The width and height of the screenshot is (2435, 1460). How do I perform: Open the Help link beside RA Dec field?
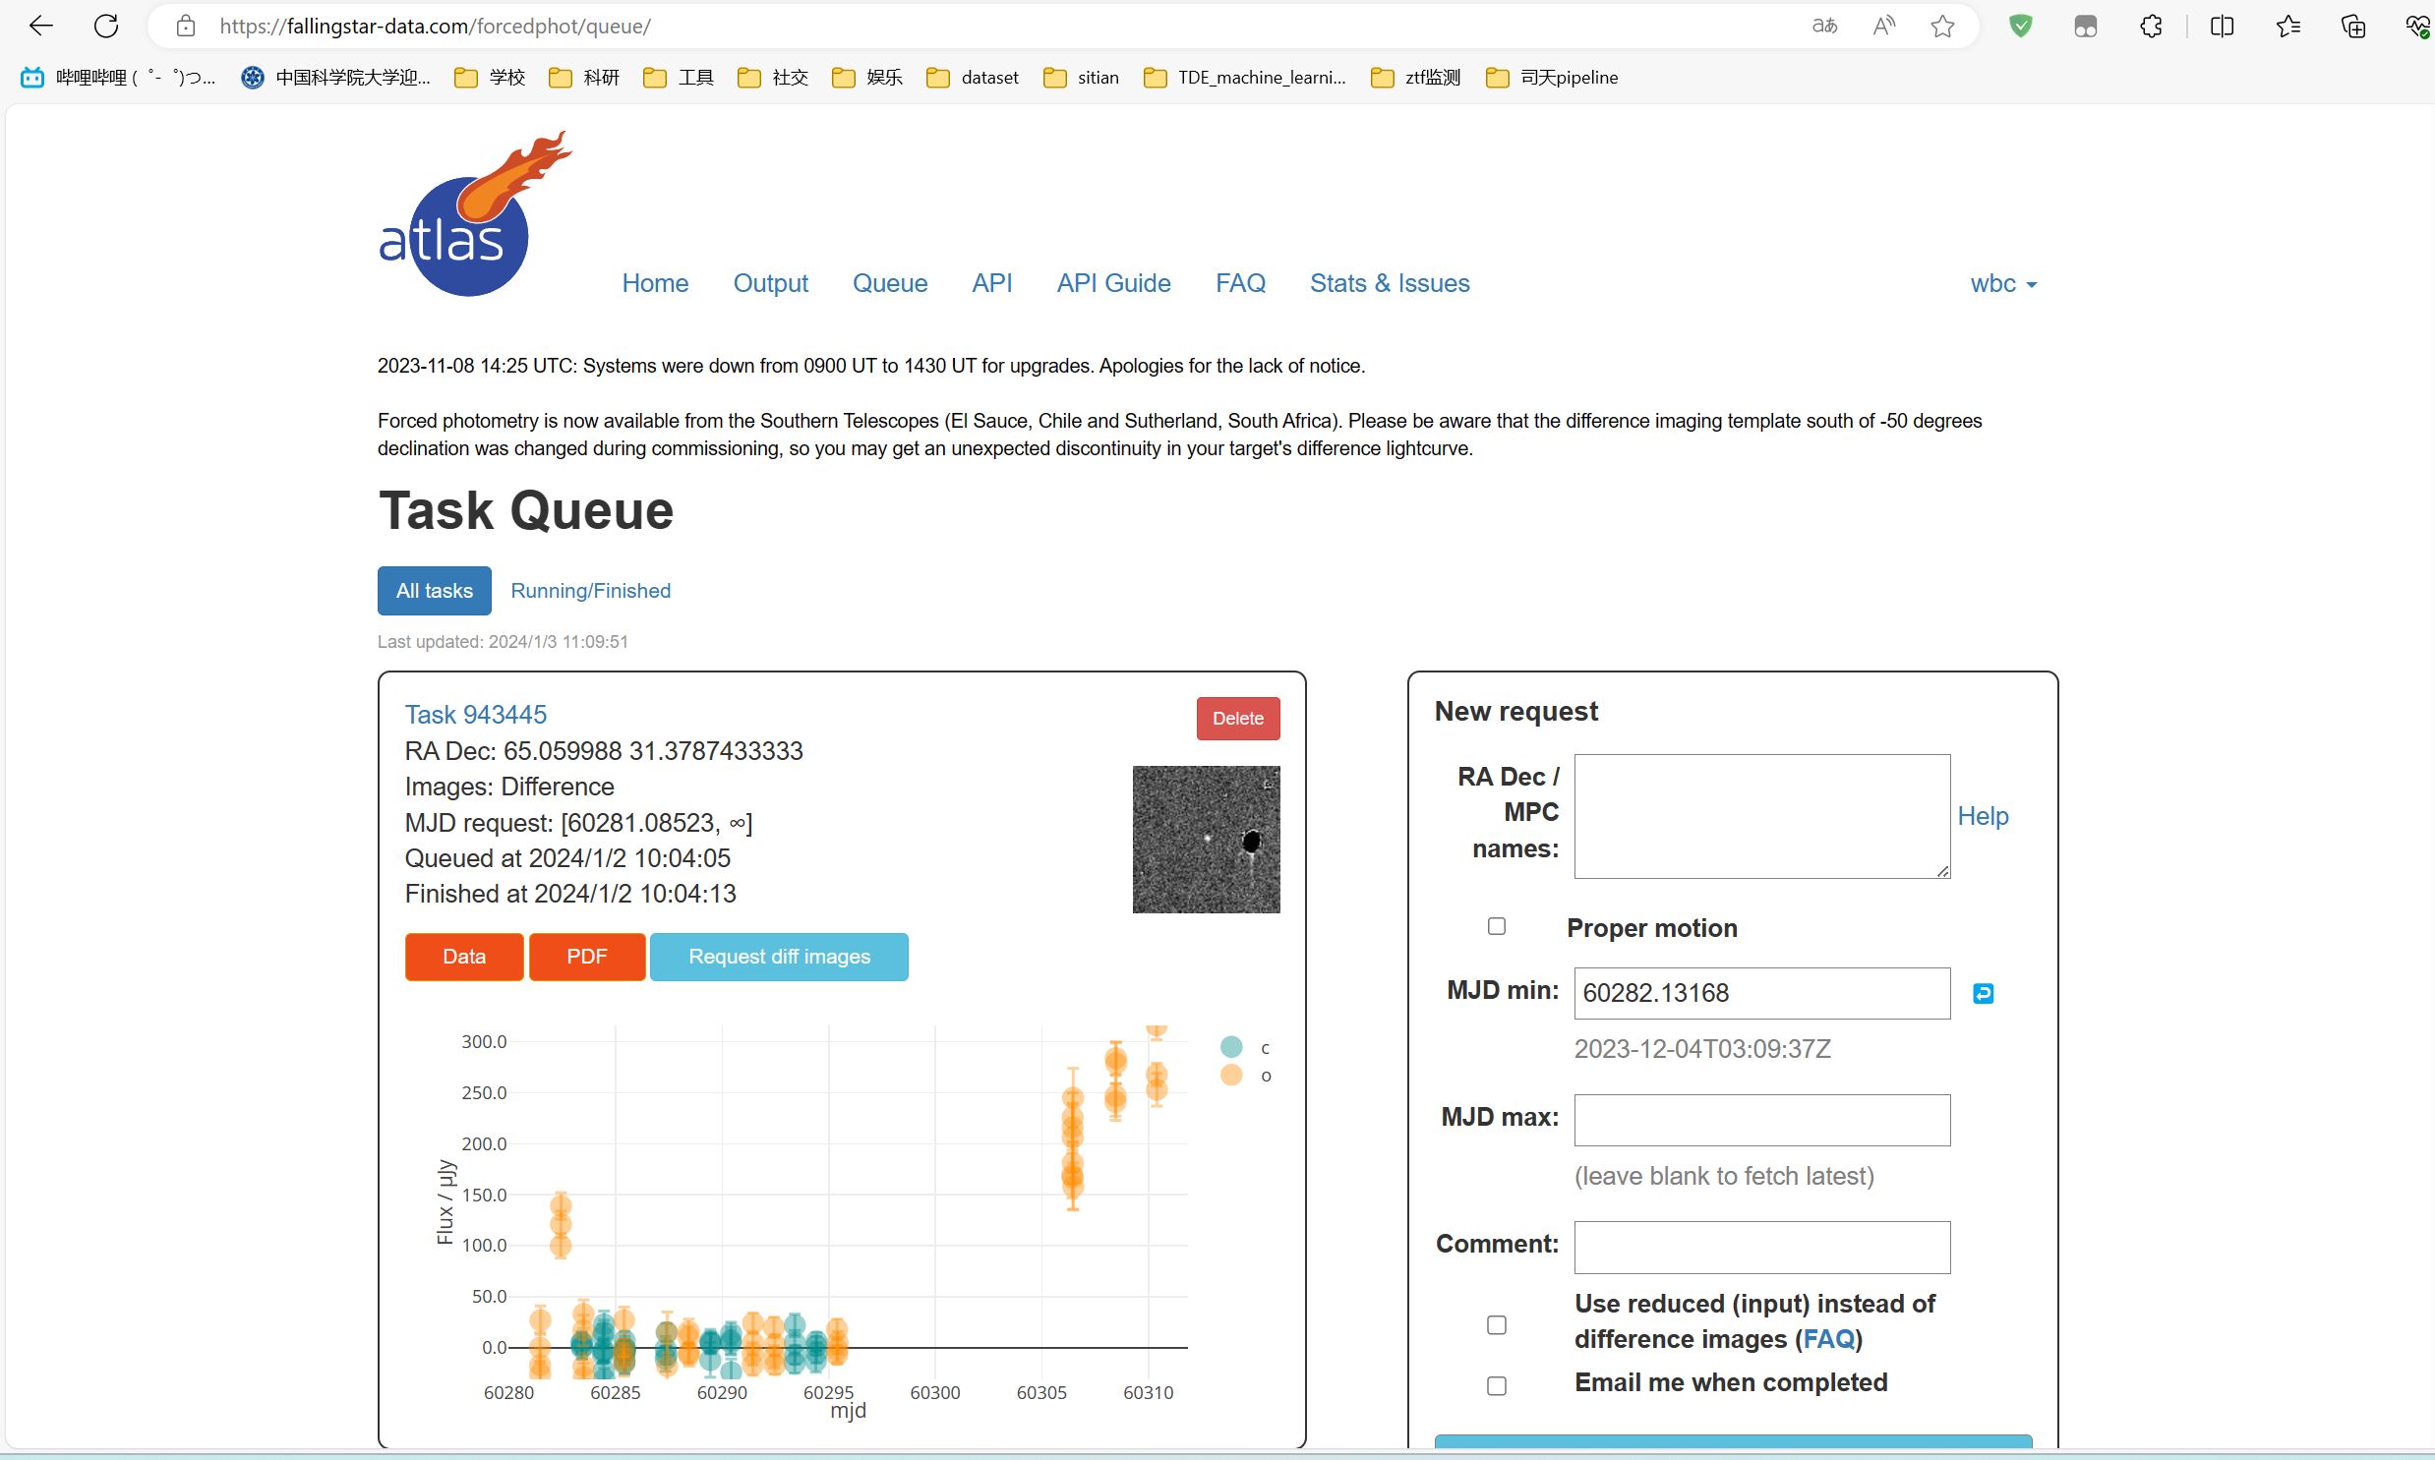[x=1983, y=816]
